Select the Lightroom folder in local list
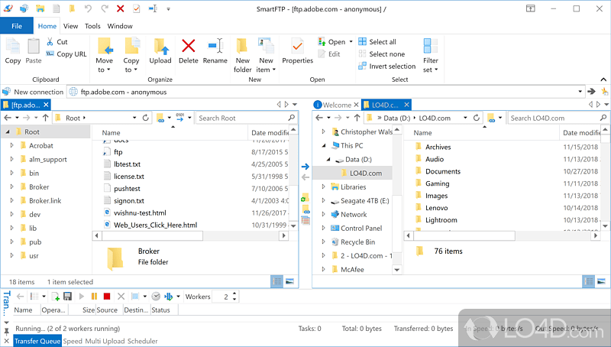This screenshot has height=347, width=611. click(x=441, y=220)
